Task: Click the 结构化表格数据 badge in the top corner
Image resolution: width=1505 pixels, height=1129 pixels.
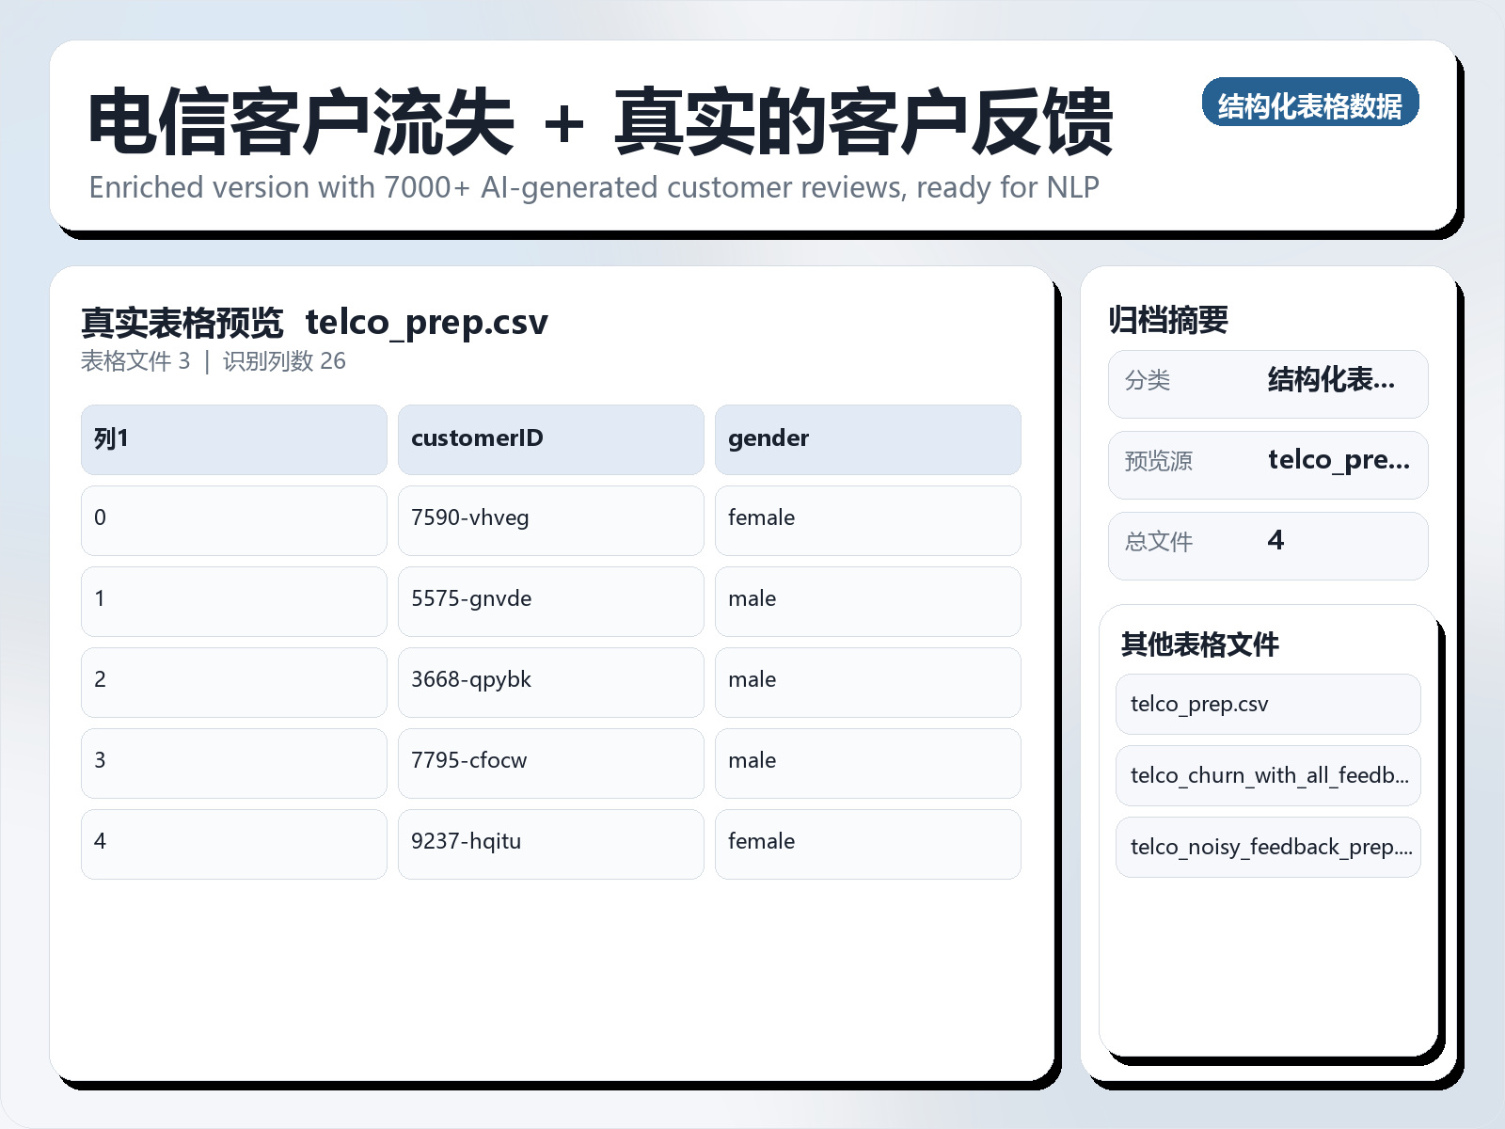Action: click(x=1311, y=104)
